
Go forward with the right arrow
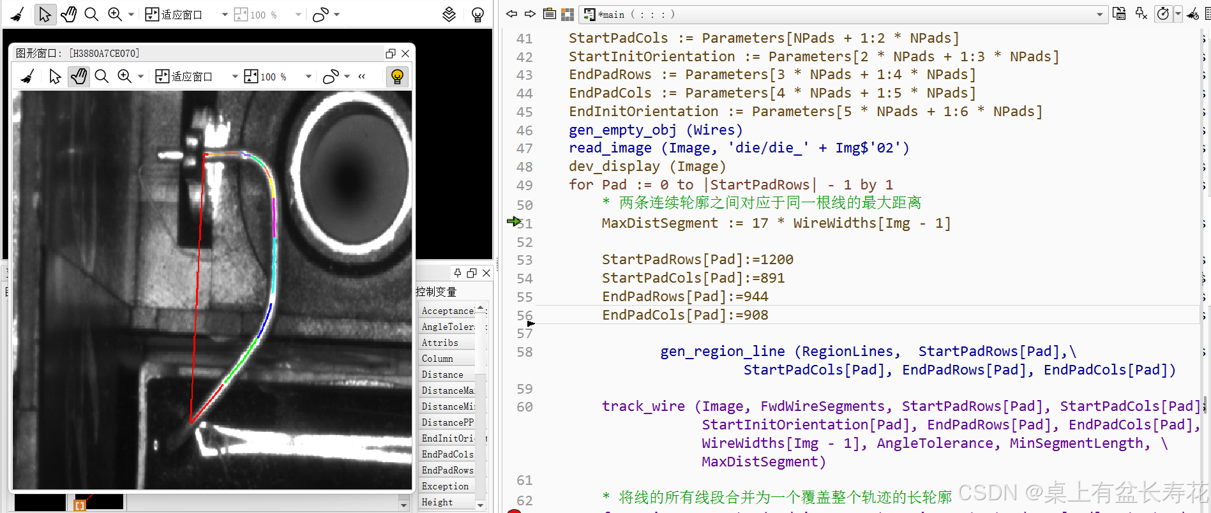pos(530,13)
